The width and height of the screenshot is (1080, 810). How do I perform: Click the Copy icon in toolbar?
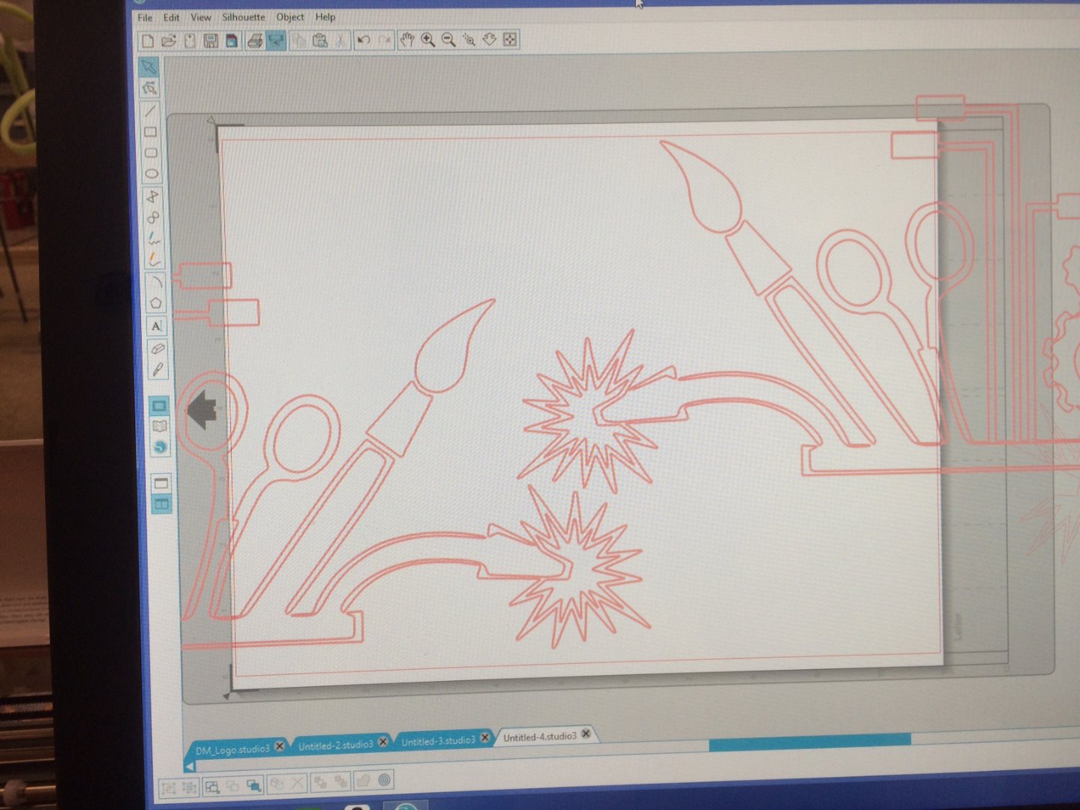tap(299, 40)
